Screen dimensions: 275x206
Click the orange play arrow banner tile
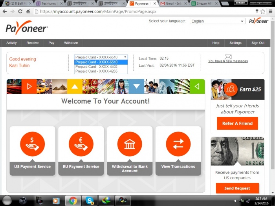29,86
